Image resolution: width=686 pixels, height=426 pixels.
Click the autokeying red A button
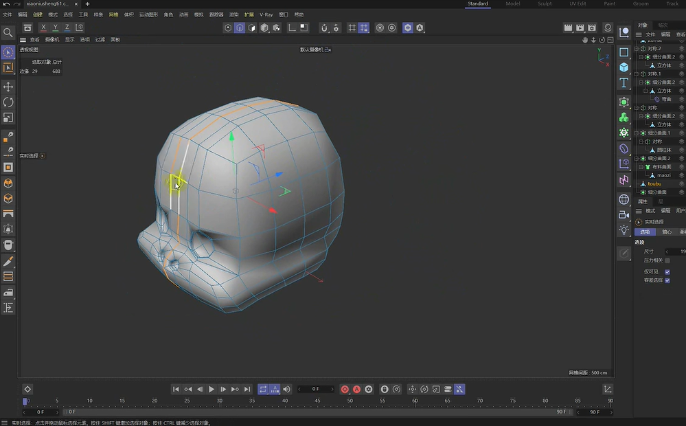tap(356, 389)
